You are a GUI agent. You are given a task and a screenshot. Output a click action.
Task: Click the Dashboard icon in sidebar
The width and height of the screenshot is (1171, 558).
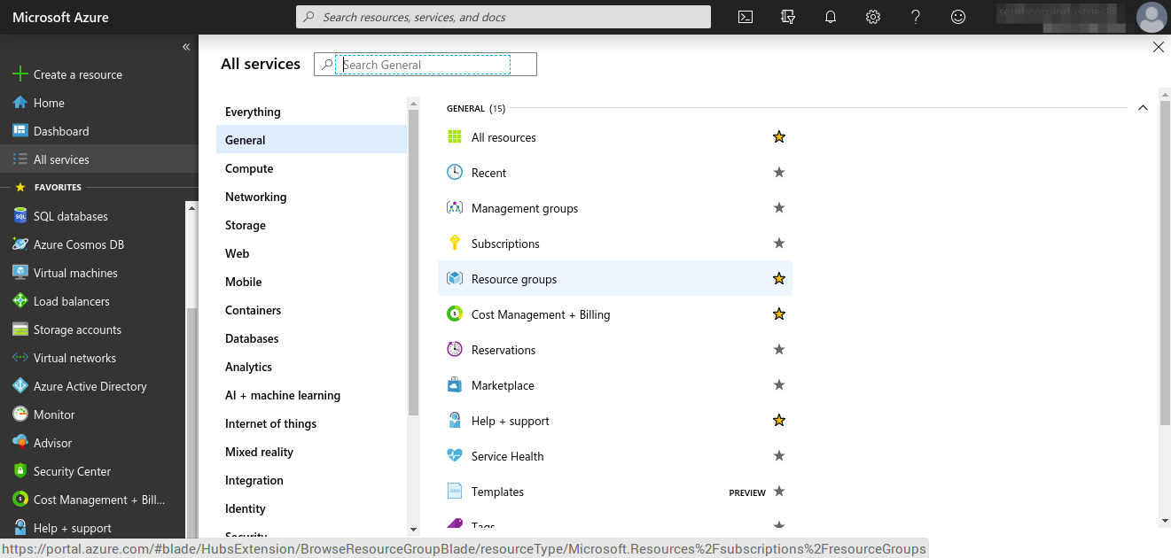pyautogui.click(x=20, y=131)
